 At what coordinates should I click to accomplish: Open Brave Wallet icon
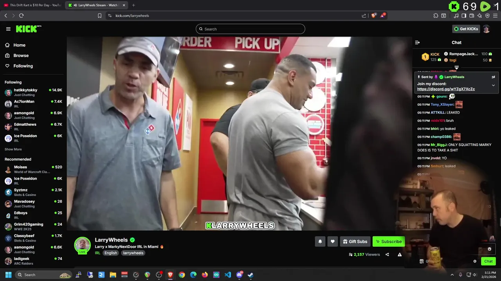pos(472,16)
